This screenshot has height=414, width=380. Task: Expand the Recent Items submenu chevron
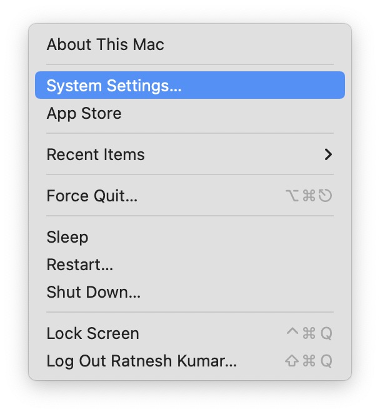[x=328, y=154]
